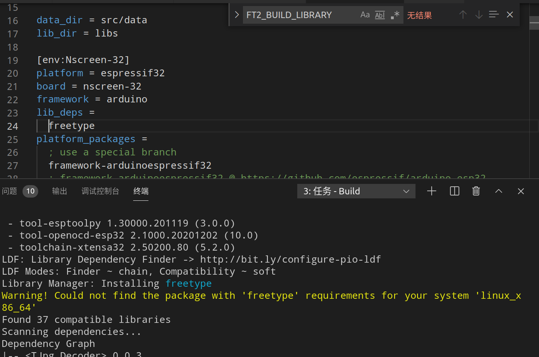
Task: Close the bottom panel
Action: [521, 191]
